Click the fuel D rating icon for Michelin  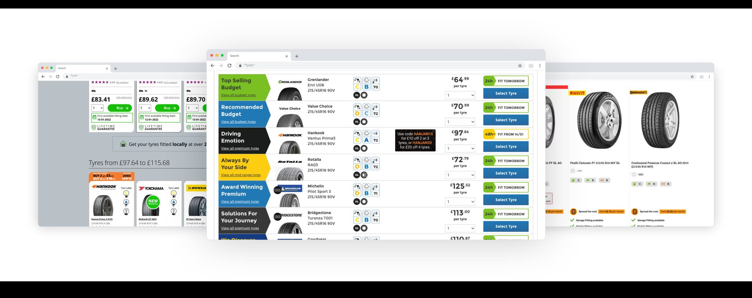point(357,190)
